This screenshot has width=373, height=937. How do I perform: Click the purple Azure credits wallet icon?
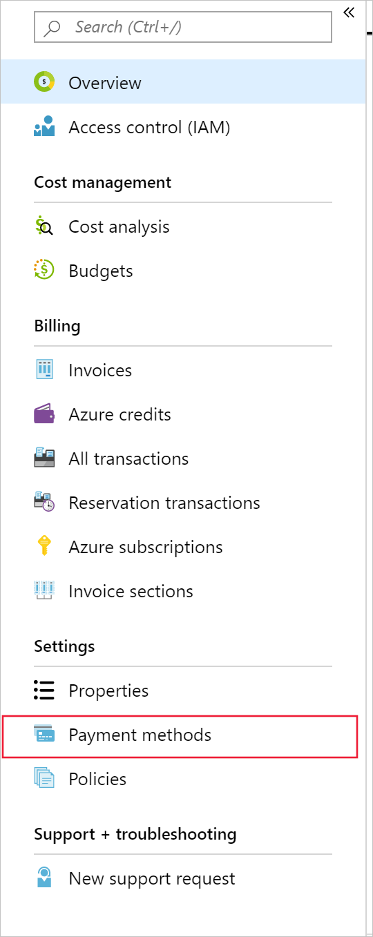[44, 414]
